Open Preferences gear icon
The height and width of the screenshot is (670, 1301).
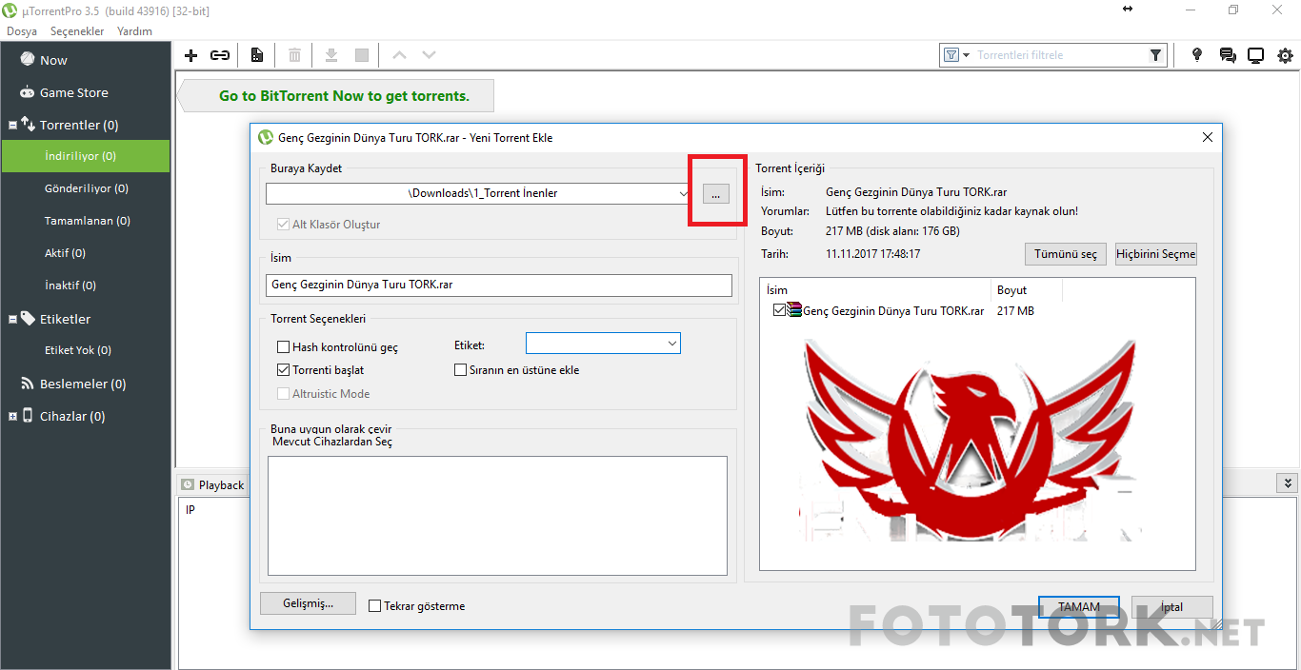pos(1286,55)
